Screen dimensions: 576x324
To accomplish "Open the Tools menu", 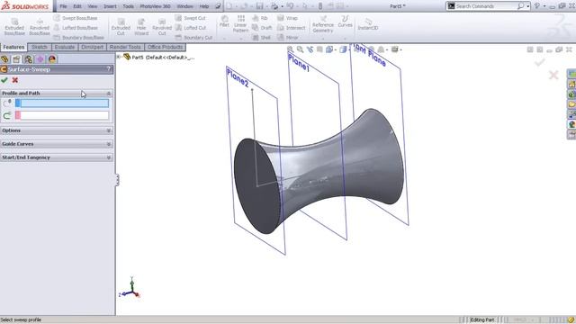I will tap(128, 6).
